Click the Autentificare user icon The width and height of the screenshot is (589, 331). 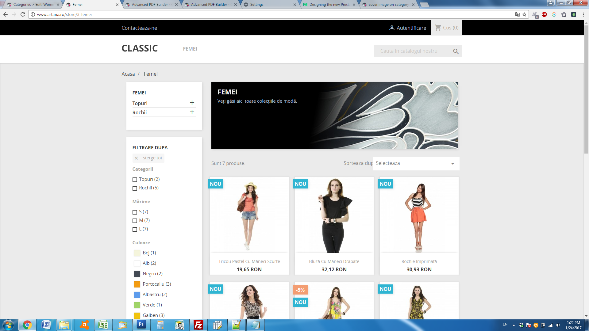pos(392,28)
